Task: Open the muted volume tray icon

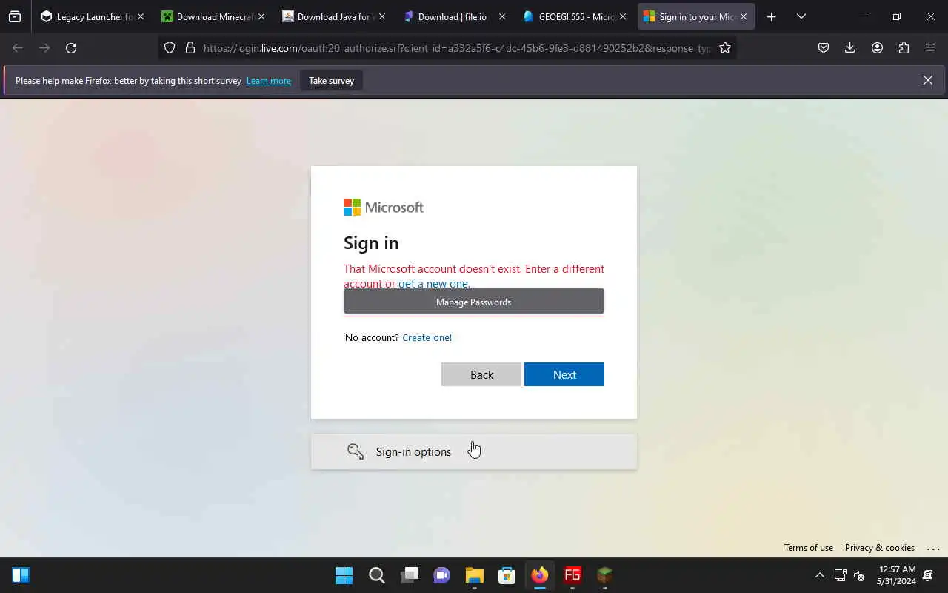Action: pos(860,575)
